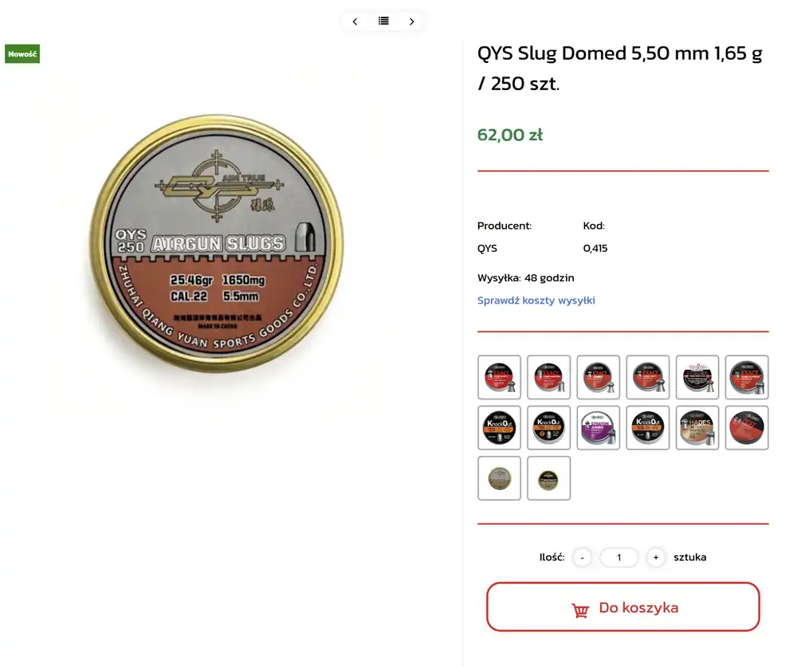
Task: Select the first red Exact tin thumbnail
Action: coord(499,377)
